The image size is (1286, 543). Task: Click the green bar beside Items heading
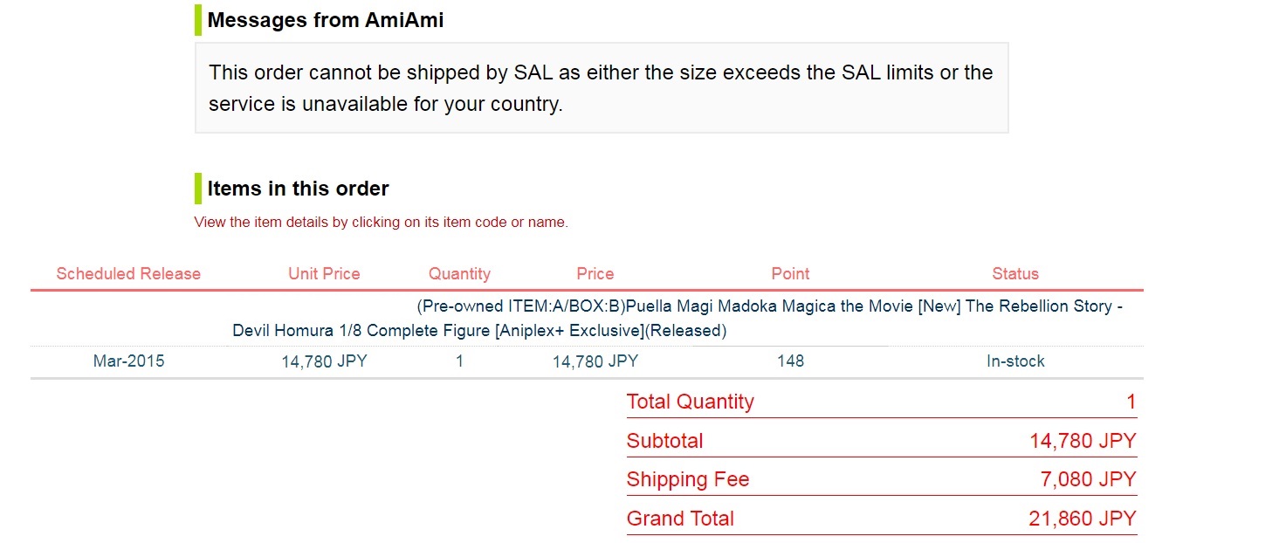(x=198, y=189)
